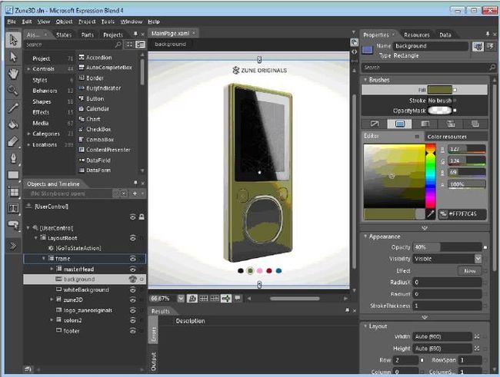The width and height of the screenshot is (500, 377).
Task: Click the Name field containing background
Action: click(430, 46)
